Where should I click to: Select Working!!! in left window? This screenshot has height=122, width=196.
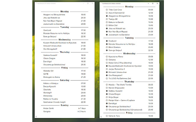pos(47,93)
